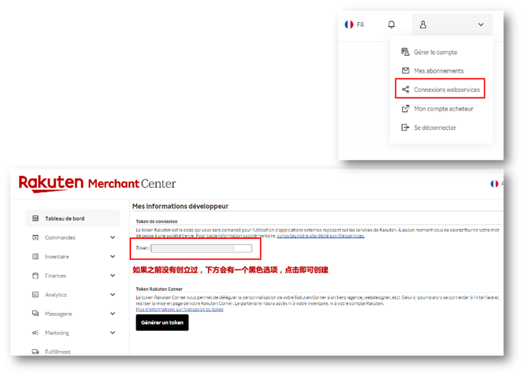This screenshot has width=524, height=376.
Task: Click the Commandes sidebar icon
Action: coord(35,238)
